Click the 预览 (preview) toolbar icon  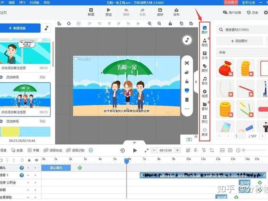(108, 12)
